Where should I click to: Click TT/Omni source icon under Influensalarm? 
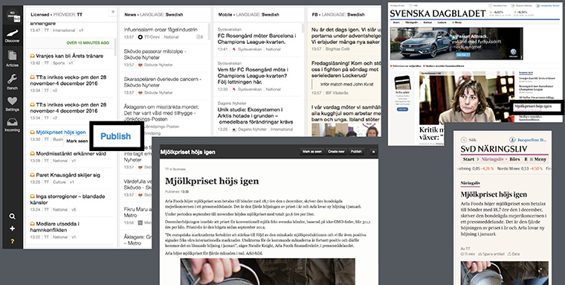pyautogui.click(x=141, y=36)
